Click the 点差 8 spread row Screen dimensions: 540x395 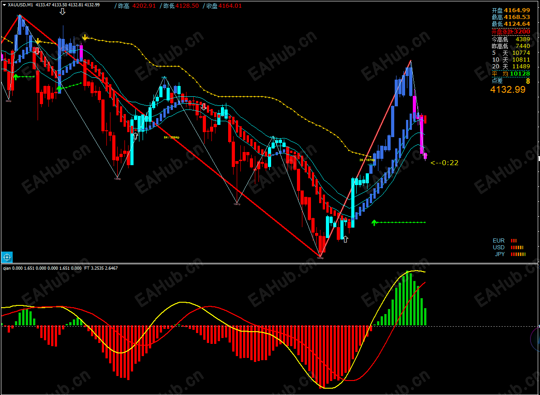pyautogui.click(x=511, y=81)
